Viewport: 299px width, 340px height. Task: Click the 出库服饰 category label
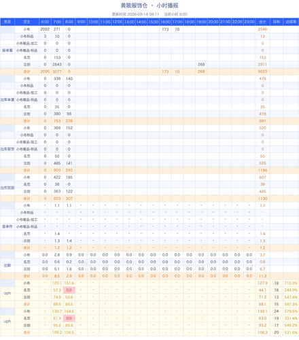[7, 149]
